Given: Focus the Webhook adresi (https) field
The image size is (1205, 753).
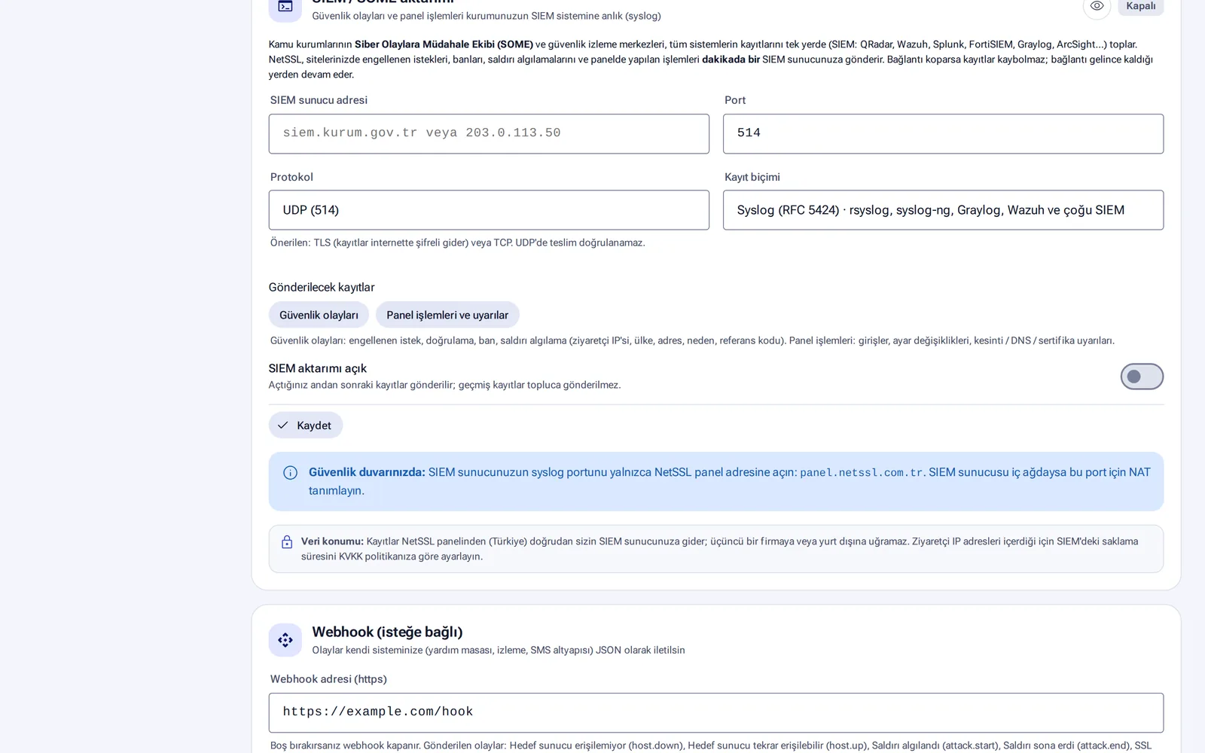Looking at the screenshot, I should pos(716,712).
